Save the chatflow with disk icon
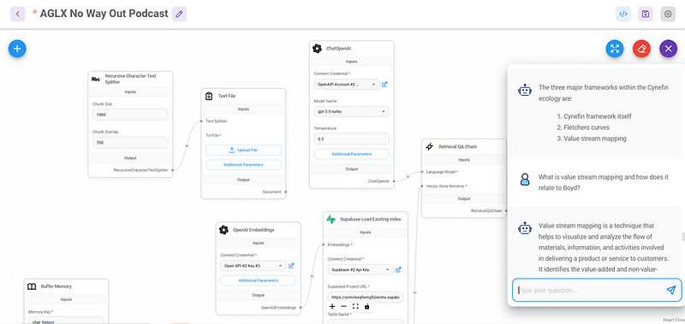Image resolution: width=685 pixels, height=324 pixels. [x=646, y=14]
